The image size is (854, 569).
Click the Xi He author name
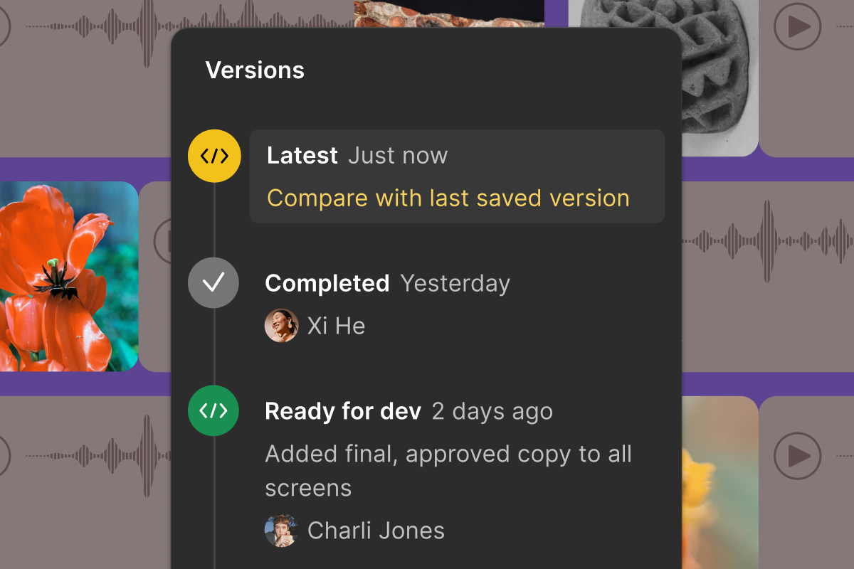[x=336, y=326]
